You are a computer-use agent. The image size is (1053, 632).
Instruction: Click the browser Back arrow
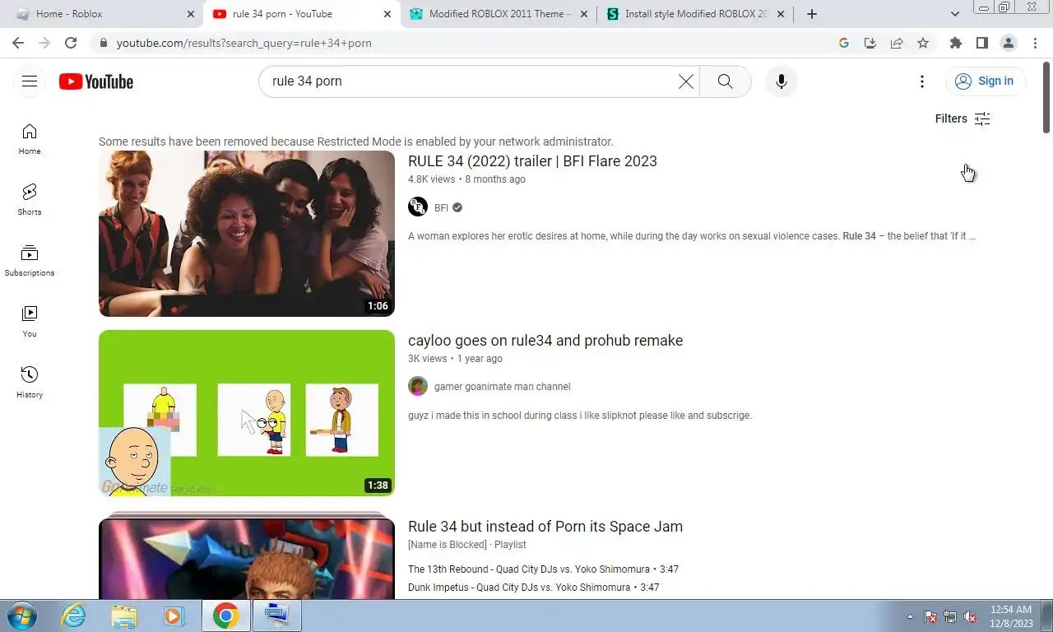pyautogui.click(x=18, y=43)
